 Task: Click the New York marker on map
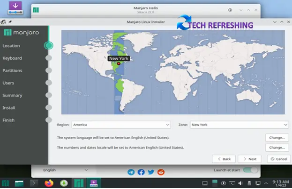click(119, 63)
